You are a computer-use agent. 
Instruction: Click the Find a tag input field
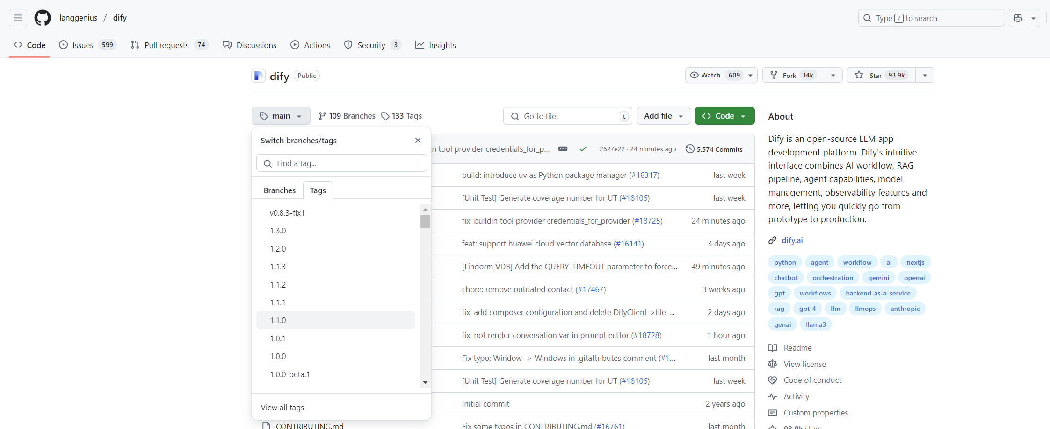(x=341, y=163)
